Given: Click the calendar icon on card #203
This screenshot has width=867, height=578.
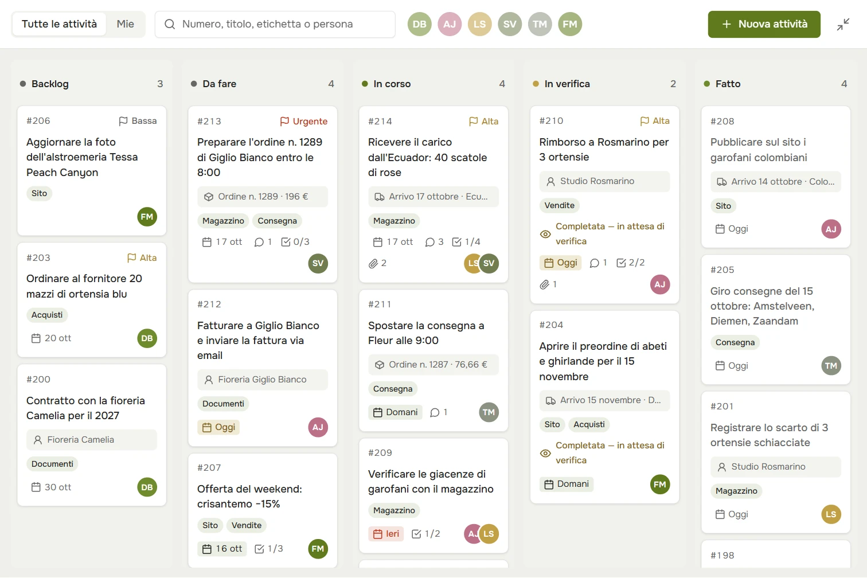Looking at the screenshot, I should coord(36,338).
